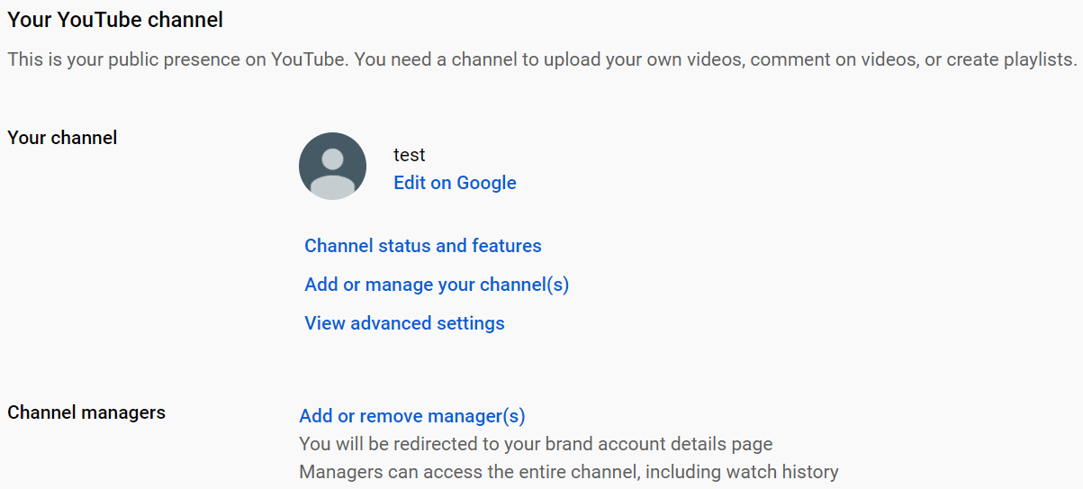Image resolution: width=1083 pixels, height=489 pixels.
Task: Click the 'Your channel' section label
Action: tap(62, 138)
